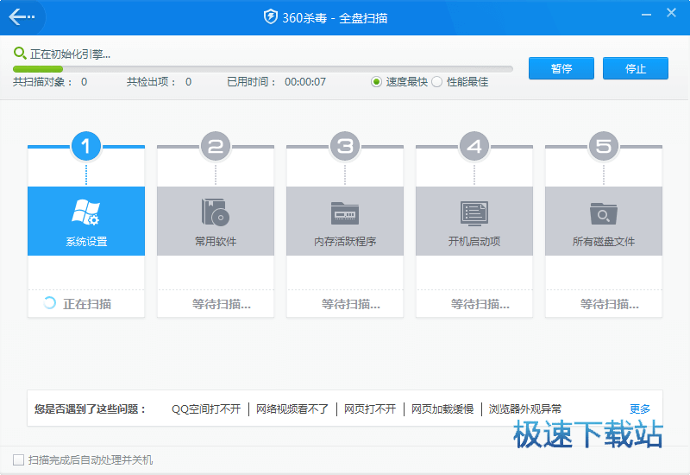Click the 网页加载缓慢 link
The height and width of the screenshot is (475, 690).
coord(442,409)
